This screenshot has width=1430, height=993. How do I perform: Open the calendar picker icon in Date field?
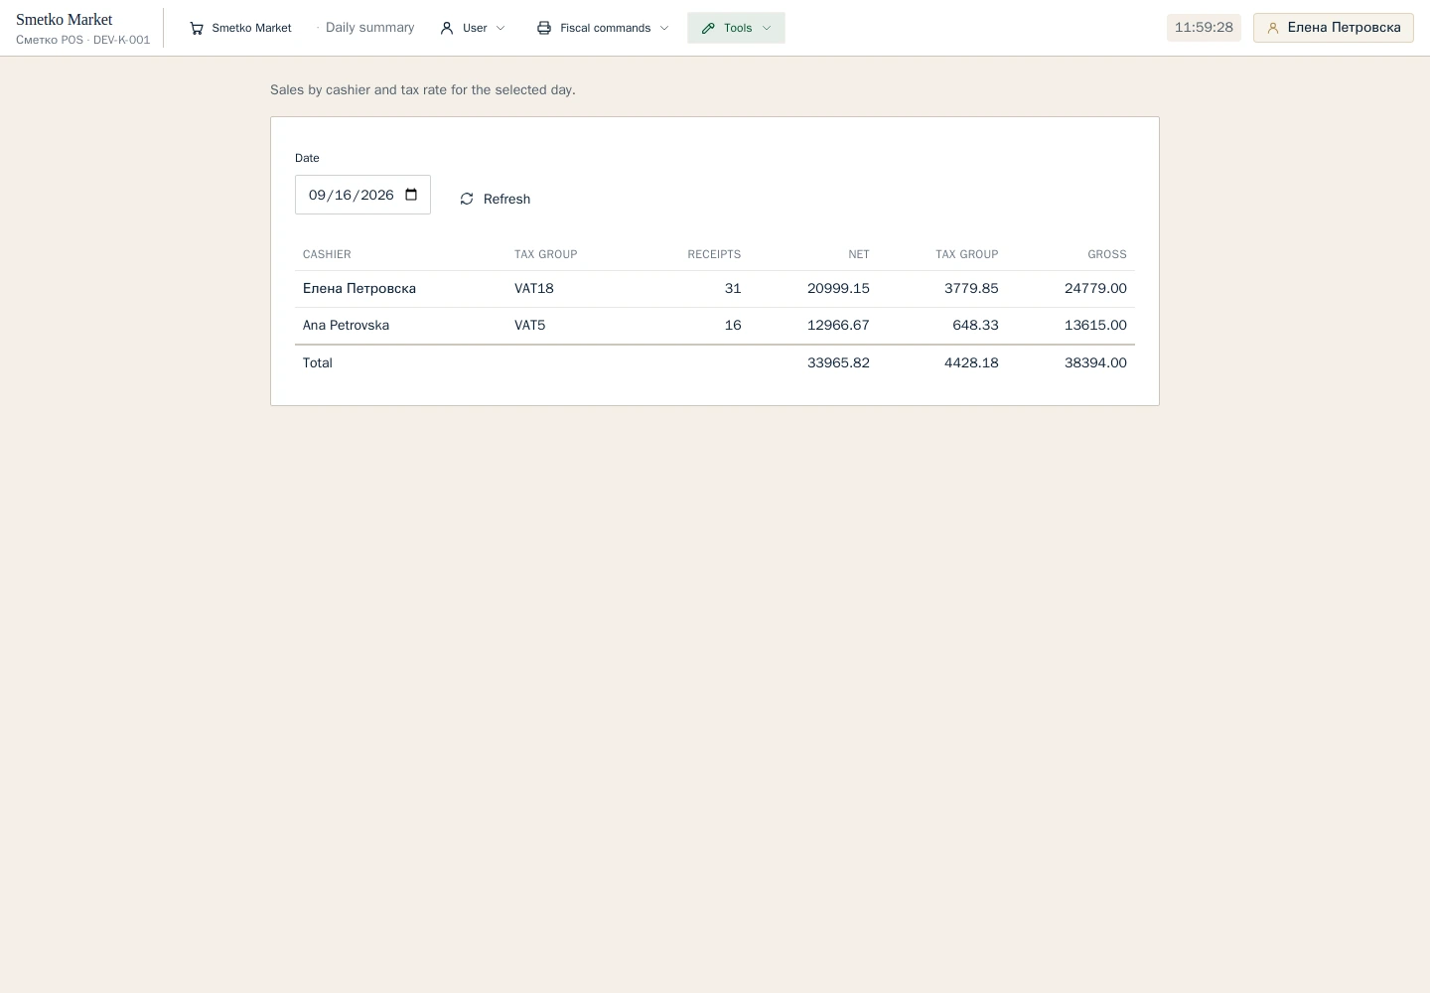(411, 195)
